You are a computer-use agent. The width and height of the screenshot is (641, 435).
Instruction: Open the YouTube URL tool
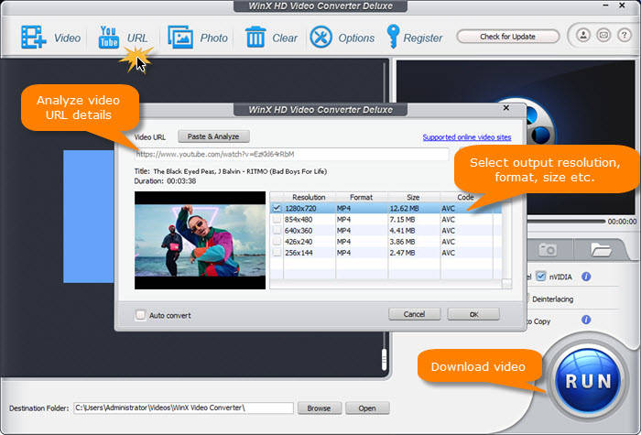click(x=109, y=38)
